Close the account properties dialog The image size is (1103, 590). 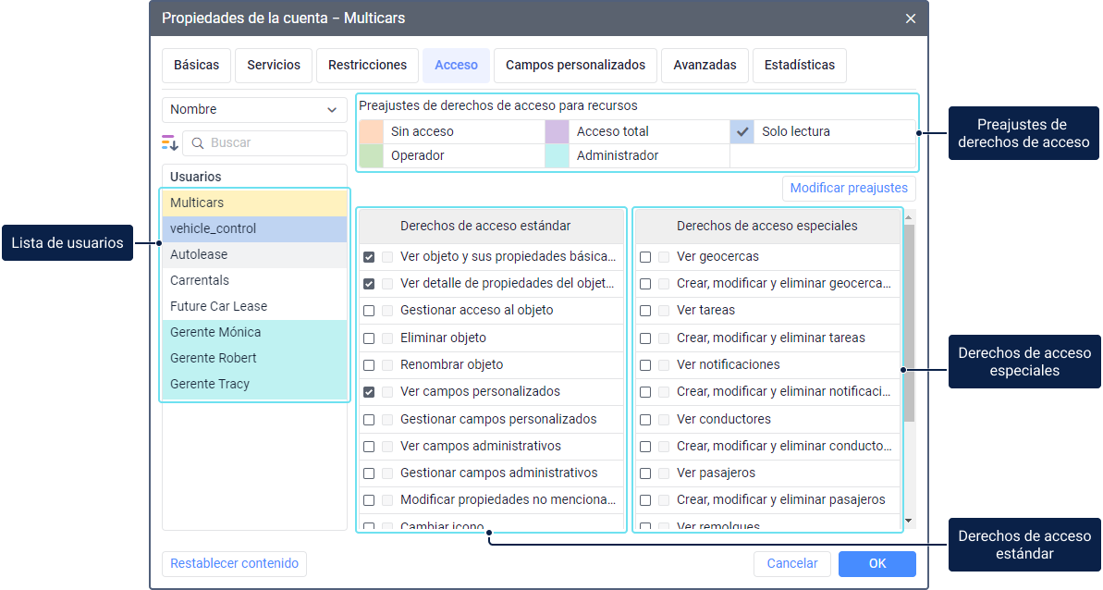[x=911, y=18]
